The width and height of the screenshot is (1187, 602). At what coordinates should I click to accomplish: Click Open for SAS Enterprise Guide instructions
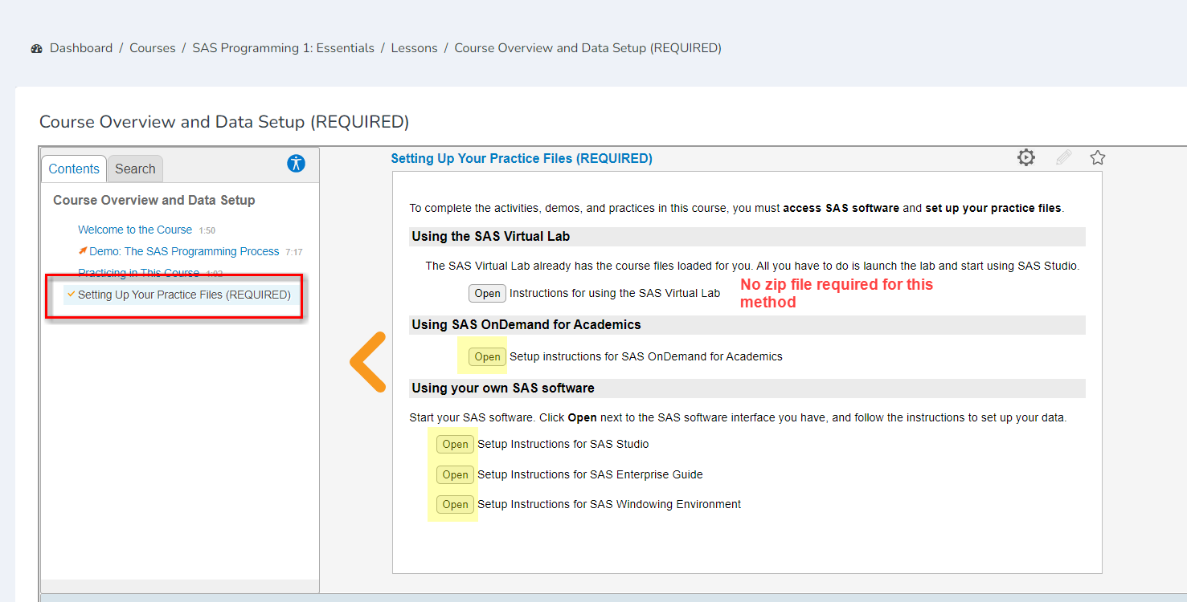[455, 474]
